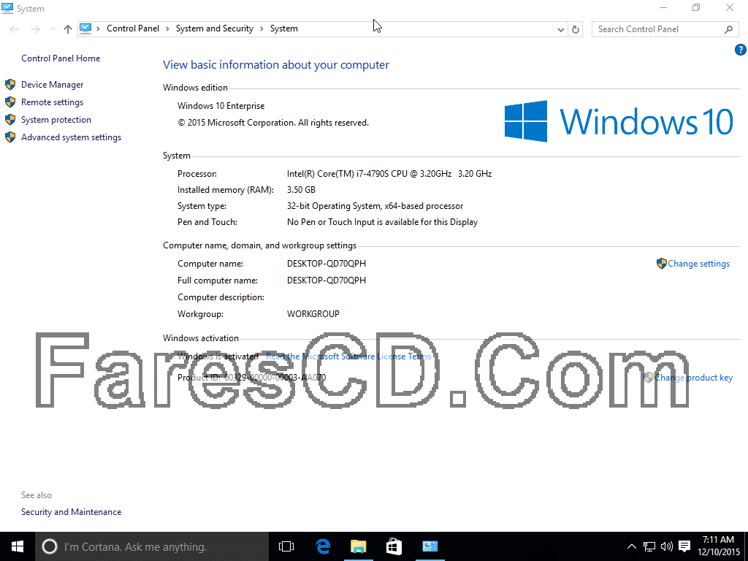Launch Microsoft Edge from taskbar
This screenshot has width=748, height=561.
point(323,546)
